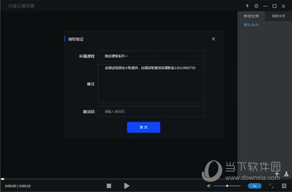Viewport: 292px width, 192px height.
Task: Maximize the player window
Action: [274, 6]
